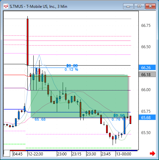Viewport: 159px width, 160px height.
Task: Click the 66.26 blue price label
Action: pyautogui.click(x=147, y=68)
